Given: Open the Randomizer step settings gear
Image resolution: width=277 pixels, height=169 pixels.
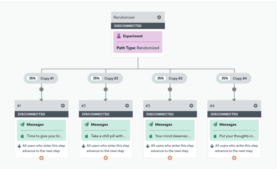Looking at the screenshot, I should (x=159, y=17).
